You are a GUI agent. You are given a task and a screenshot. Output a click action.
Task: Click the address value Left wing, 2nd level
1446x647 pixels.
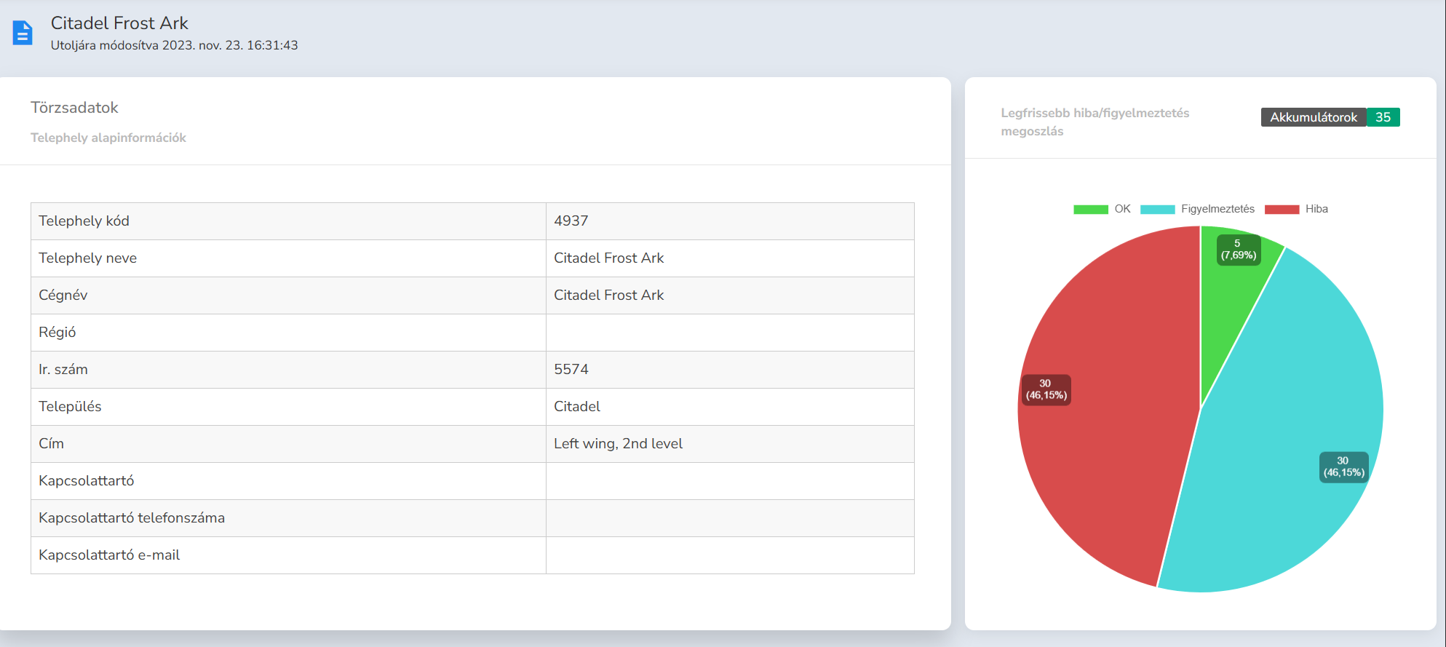pos(618,444)
